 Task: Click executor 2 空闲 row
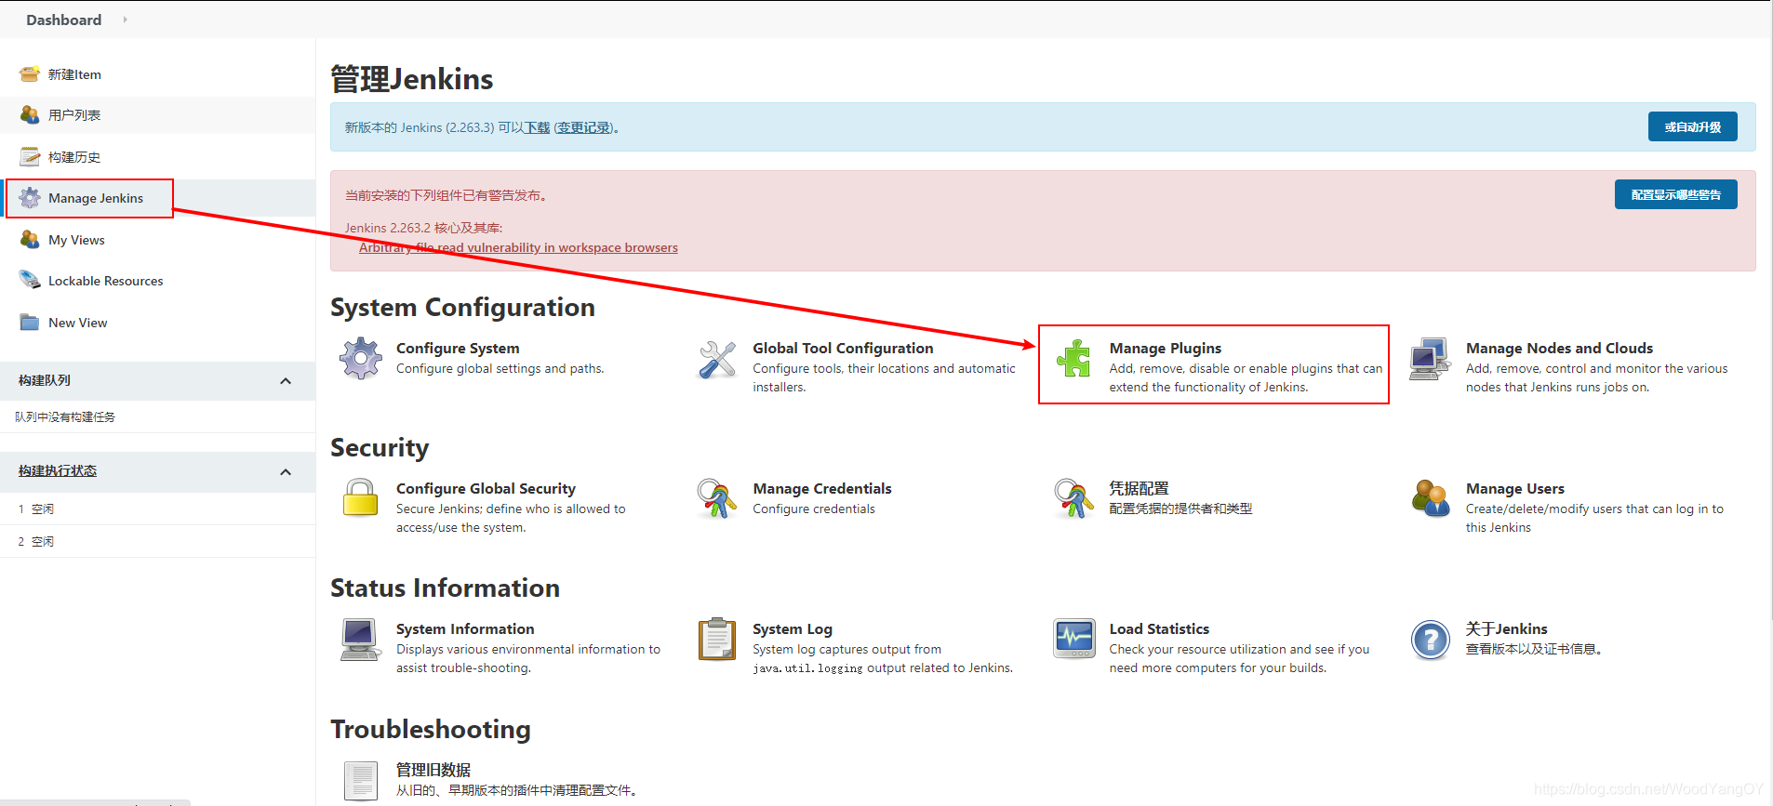pyautogui.click(x=157, y=541)
